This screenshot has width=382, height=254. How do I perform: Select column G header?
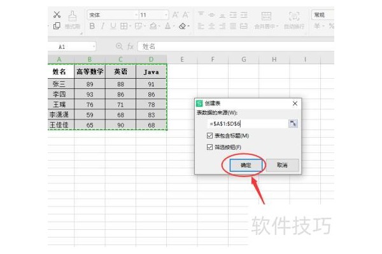point(243,59)
